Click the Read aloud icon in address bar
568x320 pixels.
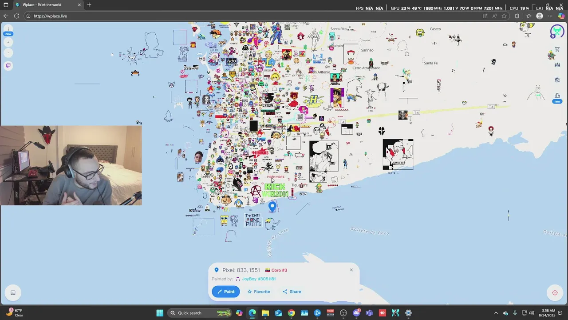point(494,16)
